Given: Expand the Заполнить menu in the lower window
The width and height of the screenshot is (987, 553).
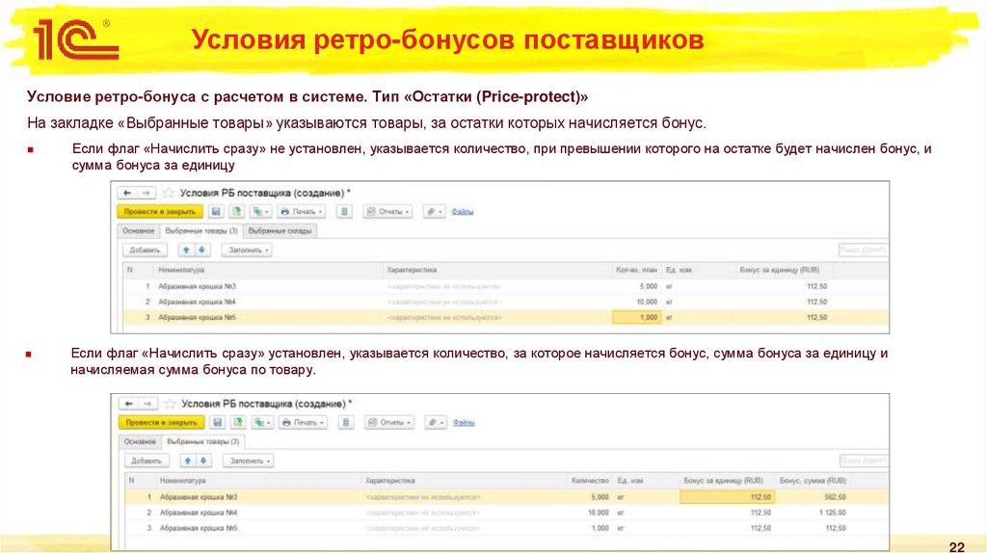Looking at the screenshot, I should click(x=249, y=461).
